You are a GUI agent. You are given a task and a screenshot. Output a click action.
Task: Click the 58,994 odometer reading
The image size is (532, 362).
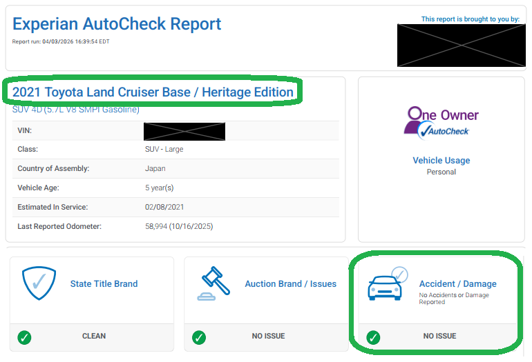(179, 226)
